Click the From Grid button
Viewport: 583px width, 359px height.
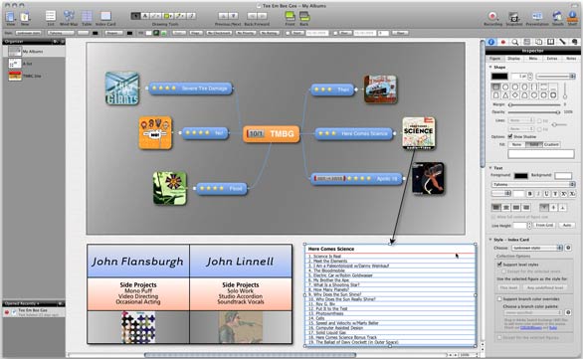(x=545, y=225)
